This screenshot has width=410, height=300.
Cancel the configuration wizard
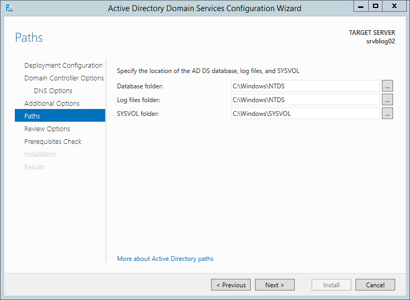click(375, 285)
